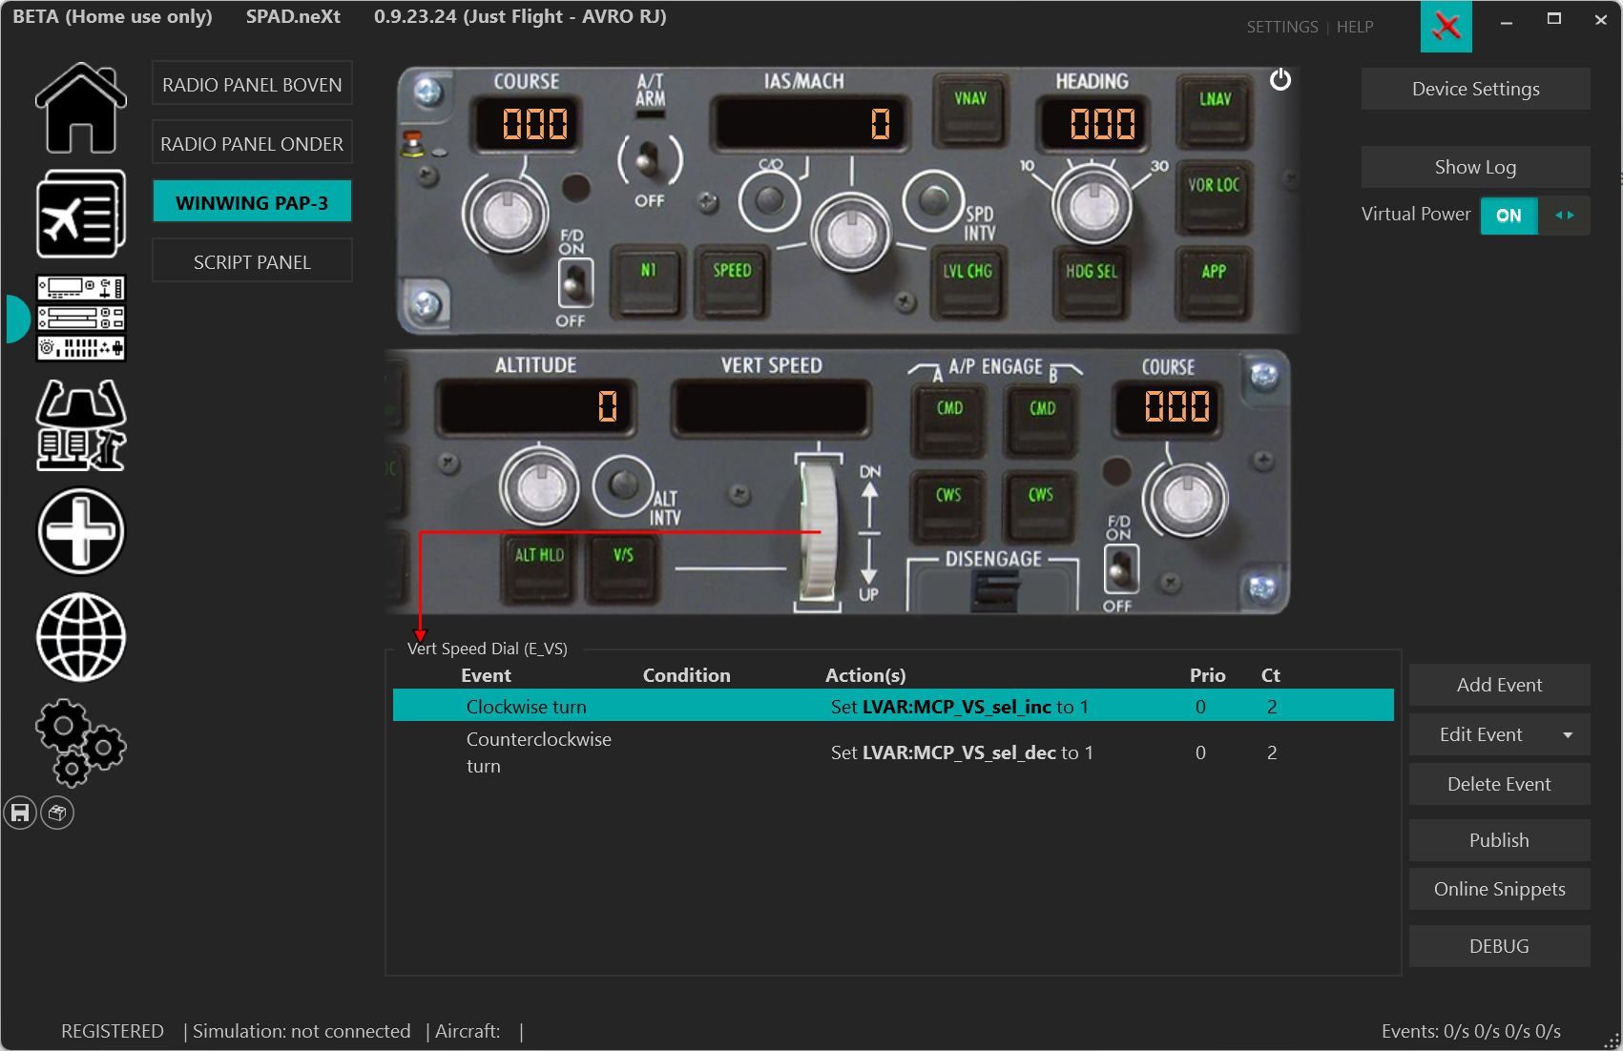This screenshot has height=1051, width=1623.
Task: Click the ALTITUDE rotary knob
Action: click(x=539, y=487)
